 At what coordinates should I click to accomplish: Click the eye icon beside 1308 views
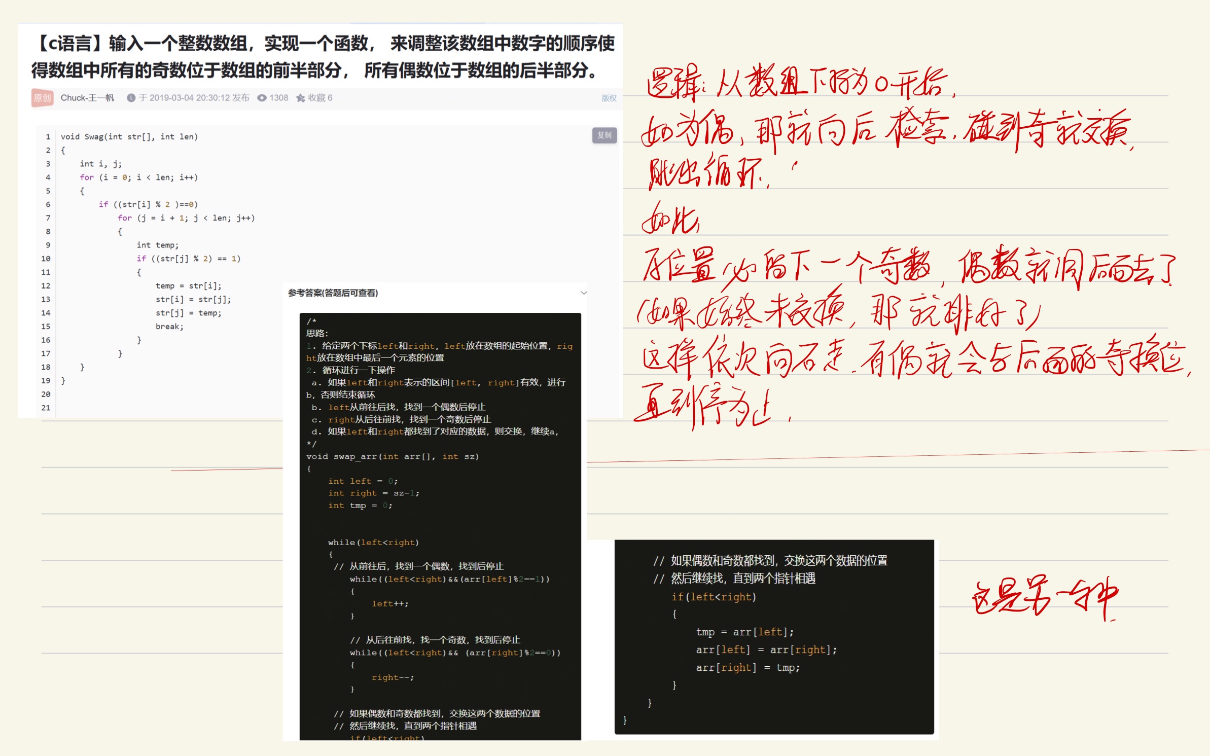262,98
